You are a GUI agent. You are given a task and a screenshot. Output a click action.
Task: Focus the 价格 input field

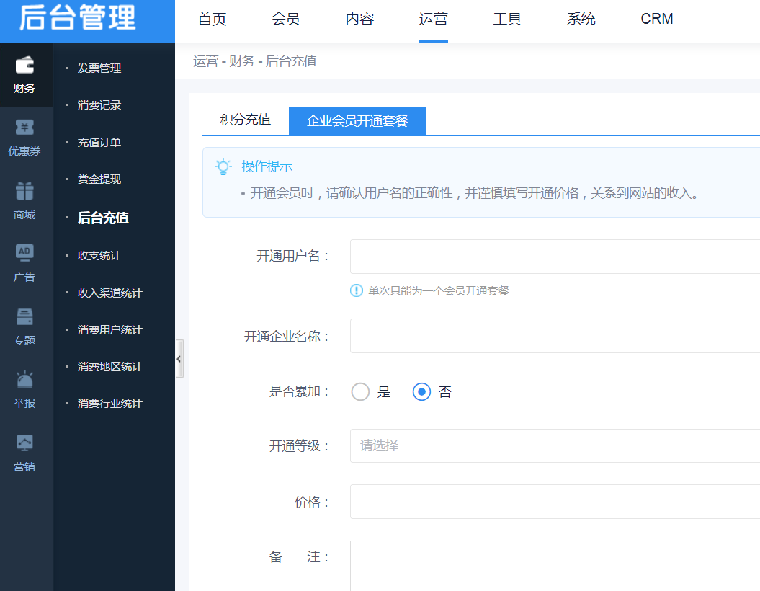click(555, 502)
